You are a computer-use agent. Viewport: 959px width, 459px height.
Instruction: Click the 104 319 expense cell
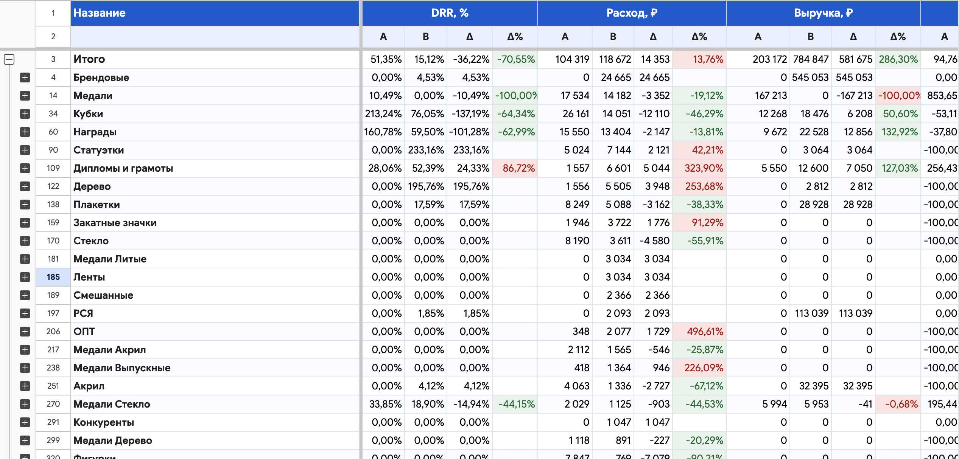click(x=565, y=59)
